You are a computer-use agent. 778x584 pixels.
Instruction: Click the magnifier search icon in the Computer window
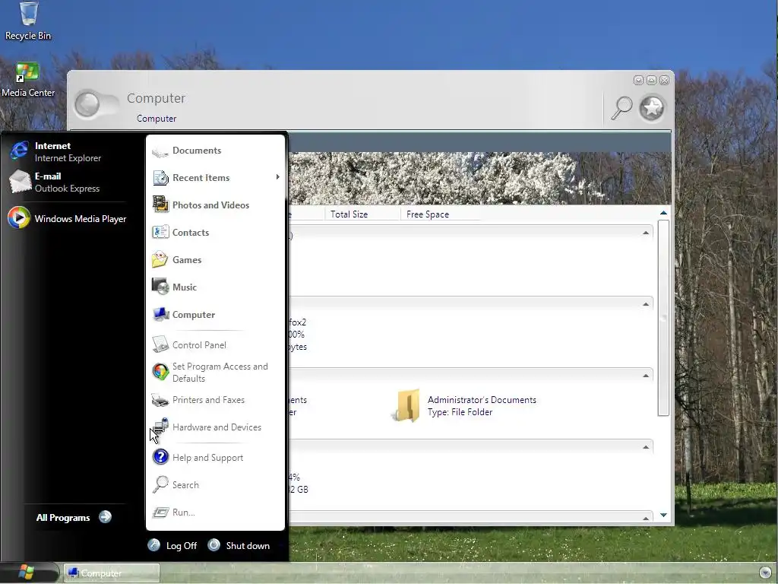coord(621,108)
